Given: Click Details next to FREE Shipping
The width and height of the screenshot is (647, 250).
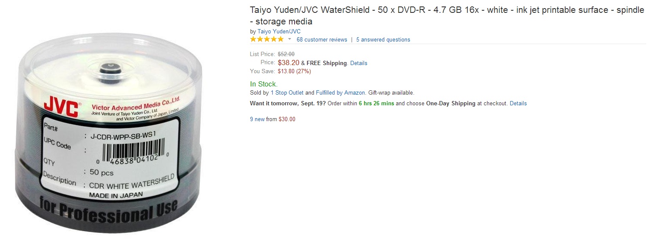Looking at the screenshot, I should point(358,63).
